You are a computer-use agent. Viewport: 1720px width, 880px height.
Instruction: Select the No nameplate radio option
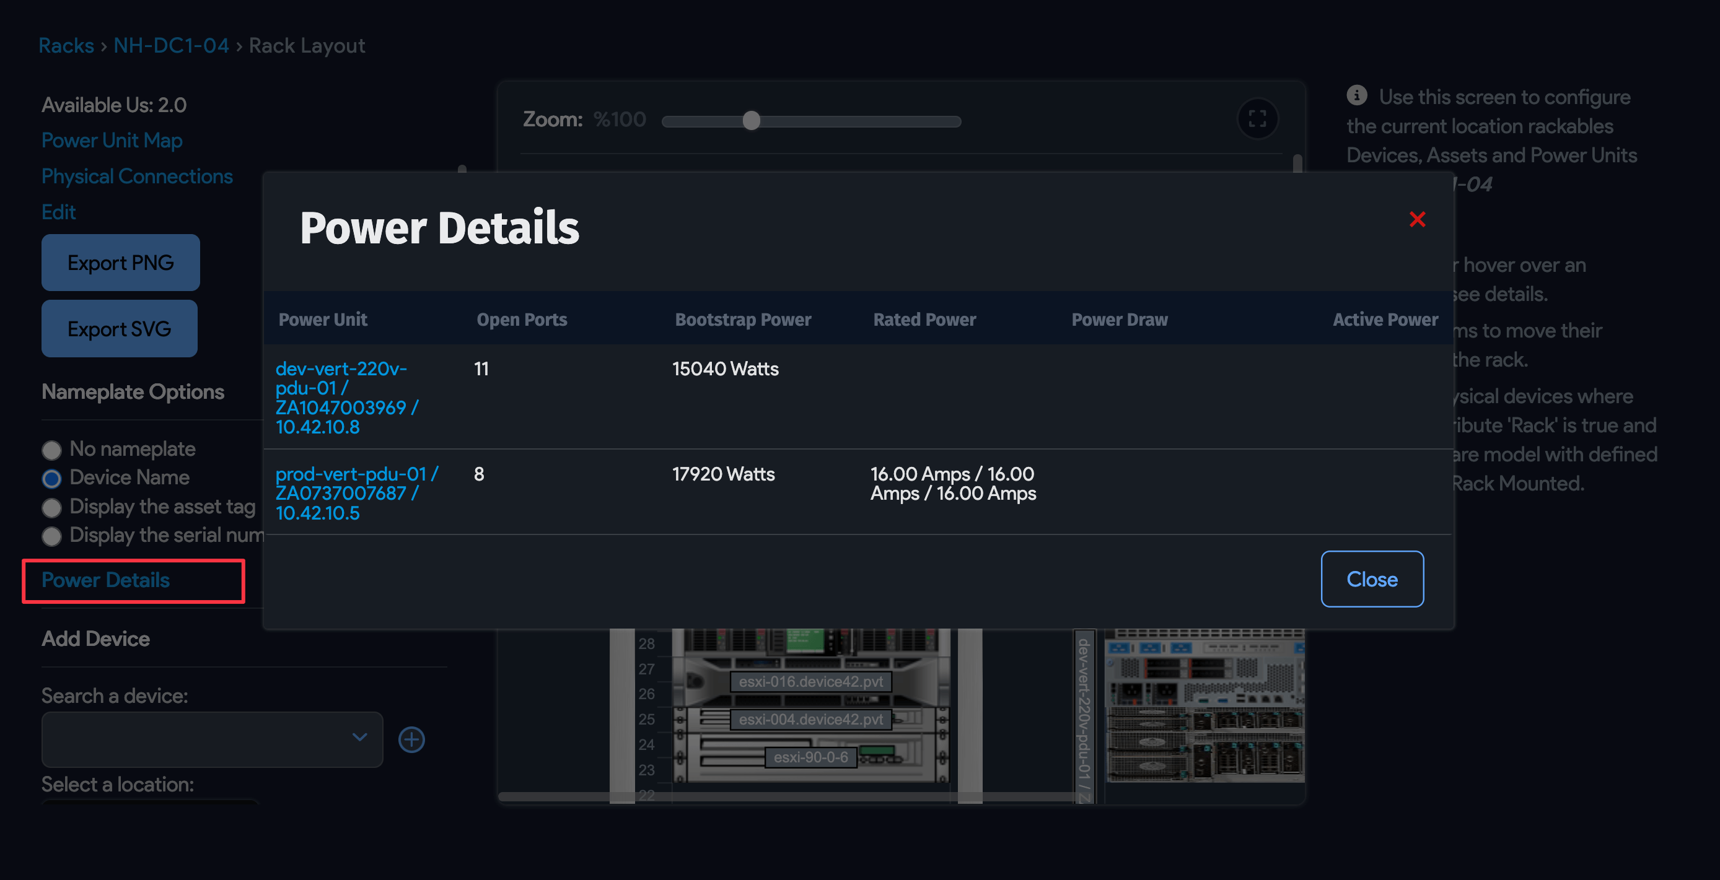tap(51, 450)
